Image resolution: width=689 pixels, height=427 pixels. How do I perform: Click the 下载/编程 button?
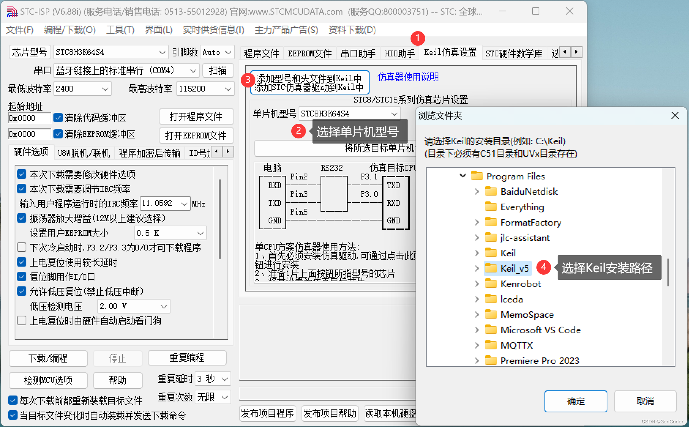pyautogui.click(x=48, y=358)
